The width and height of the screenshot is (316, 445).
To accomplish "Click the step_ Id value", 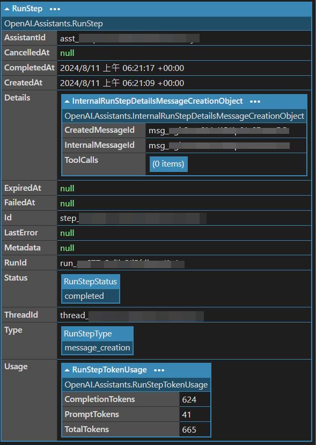I will point(133,218).
